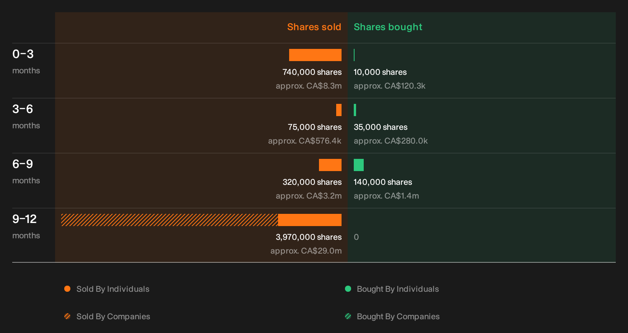Click the 6-9 months row label

click(x=26, y=171)
